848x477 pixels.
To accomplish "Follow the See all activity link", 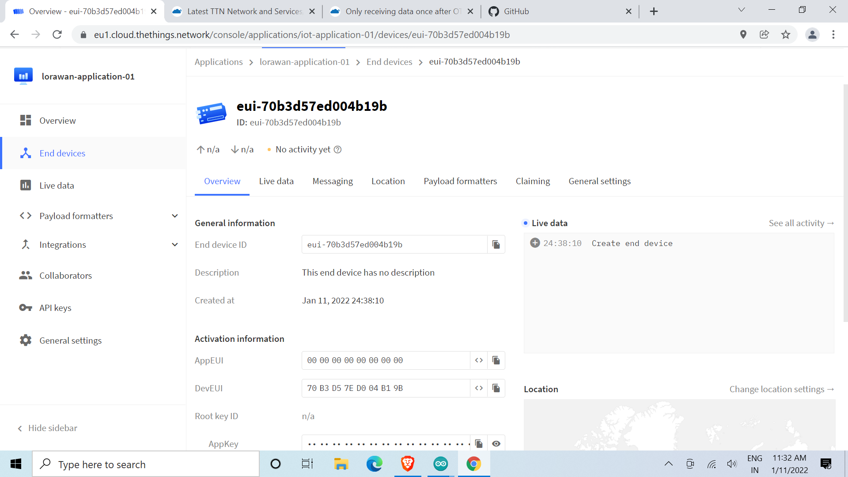I will [x=801, y=223].
